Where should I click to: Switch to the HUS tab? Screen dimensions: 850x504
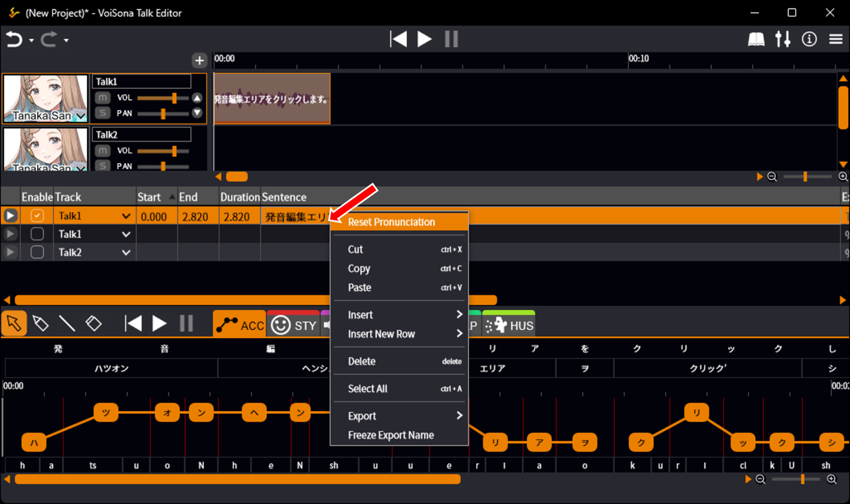509,325
